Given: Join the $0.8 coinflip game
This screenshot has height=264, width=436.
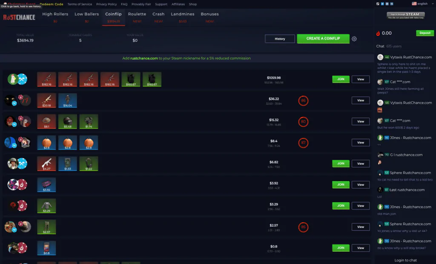Looking at the screenshot, I should (341, 248).
